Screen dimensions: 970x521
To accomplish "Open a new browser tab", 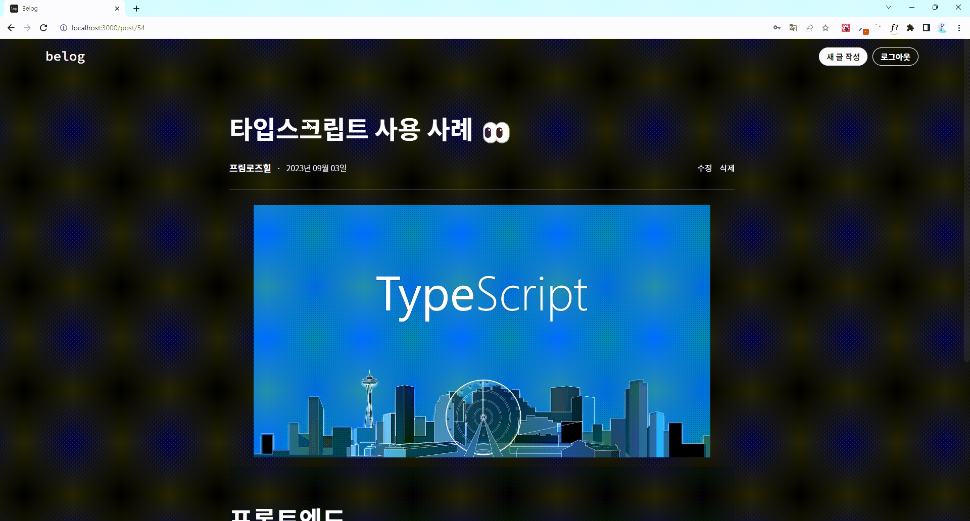I will click(x=136, y=9).
